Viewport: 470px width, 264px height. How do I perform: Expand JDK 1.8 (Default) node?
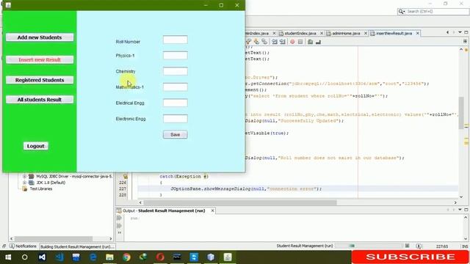tap(24, 183)
